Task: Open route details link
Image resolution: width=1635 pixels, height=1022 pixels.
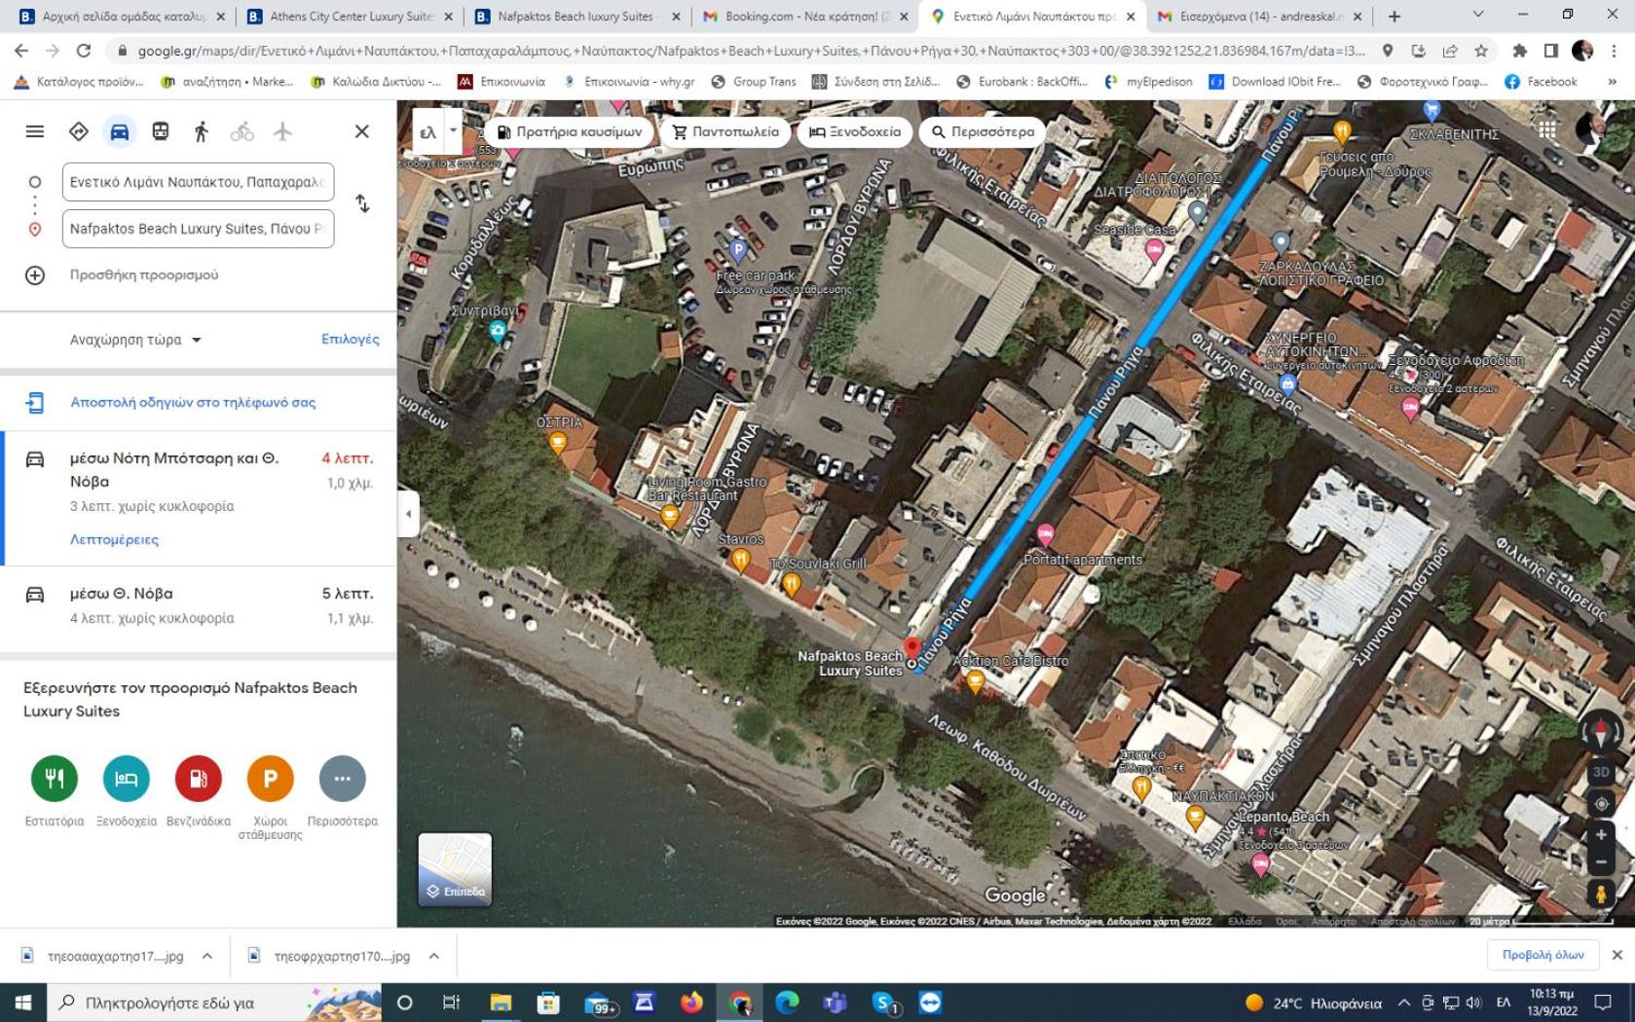Action: pos(114,539)
